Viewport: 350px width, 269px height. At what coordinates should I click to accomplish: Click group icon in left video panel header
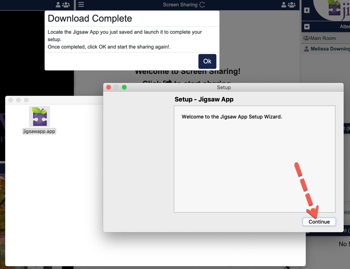(66, 5)
